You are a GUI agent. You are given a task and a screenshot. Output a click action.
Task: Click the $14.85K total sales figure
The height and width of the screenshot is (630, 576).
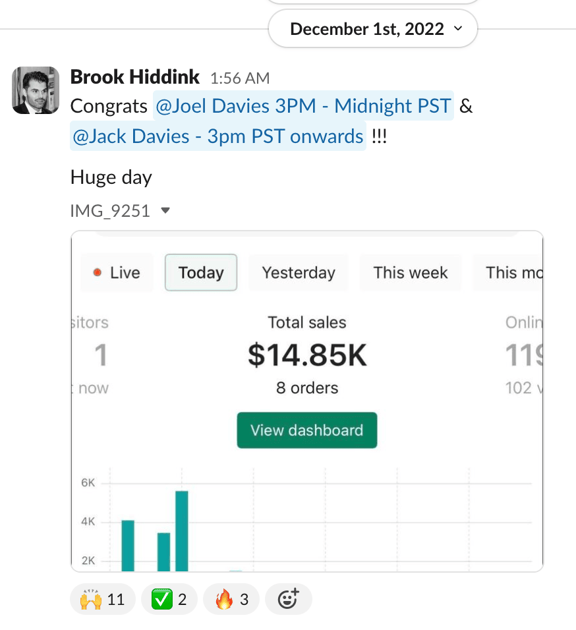pyautogui.click(x=307, y=356)
